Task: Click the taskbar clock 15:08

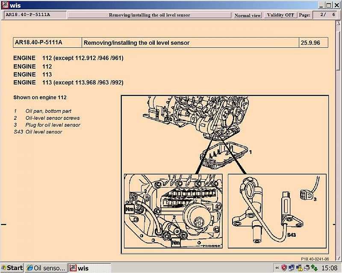Action: coord(329,268)
